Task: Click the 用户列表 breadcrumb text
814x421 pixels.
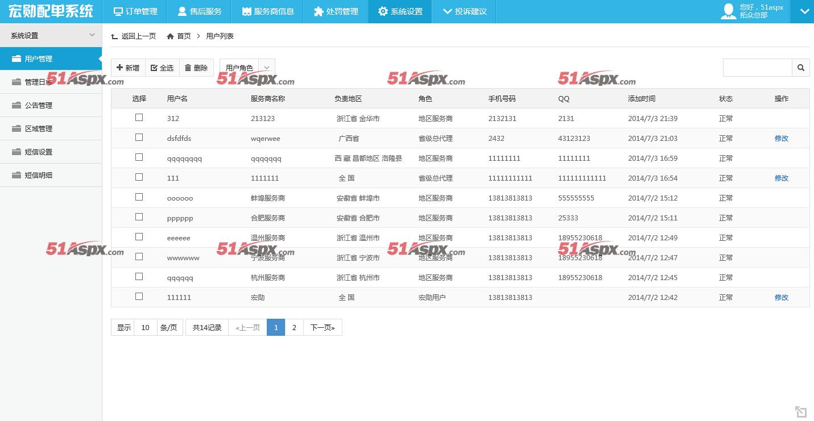Action: [220, 36]
